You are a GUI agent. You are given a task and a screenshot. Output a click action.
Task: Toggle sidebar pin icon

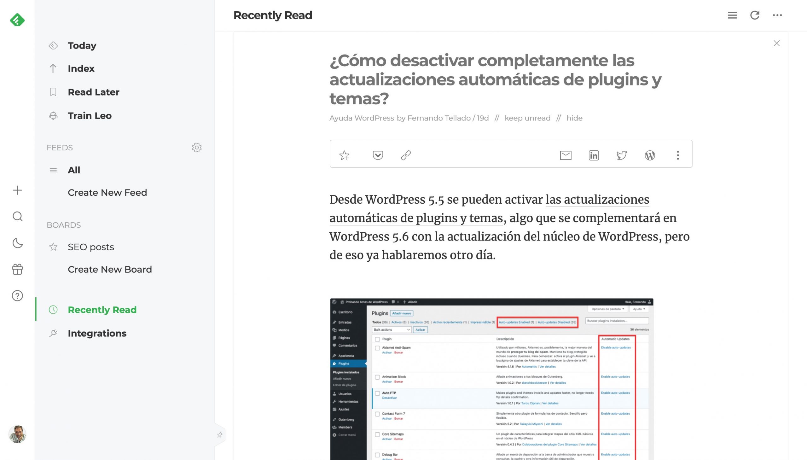tap(219, 435)
